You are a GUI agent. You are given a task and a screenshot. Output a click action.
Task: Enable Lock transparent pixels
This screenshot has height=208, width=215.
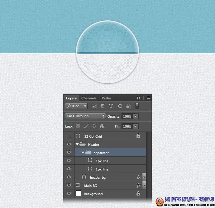[78, 126]
